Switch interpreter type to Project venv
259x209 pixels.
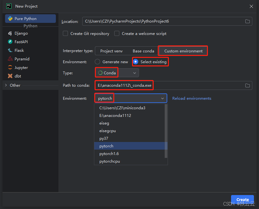[x=111, y=51]
